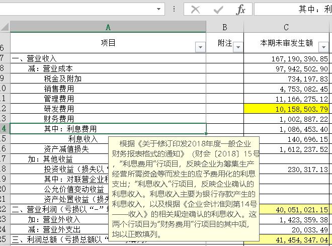Image resolution: width=332 pixels, height=246 pixels.
Task: Select value 1,002,887.22
Action: [x=287, y=119]
